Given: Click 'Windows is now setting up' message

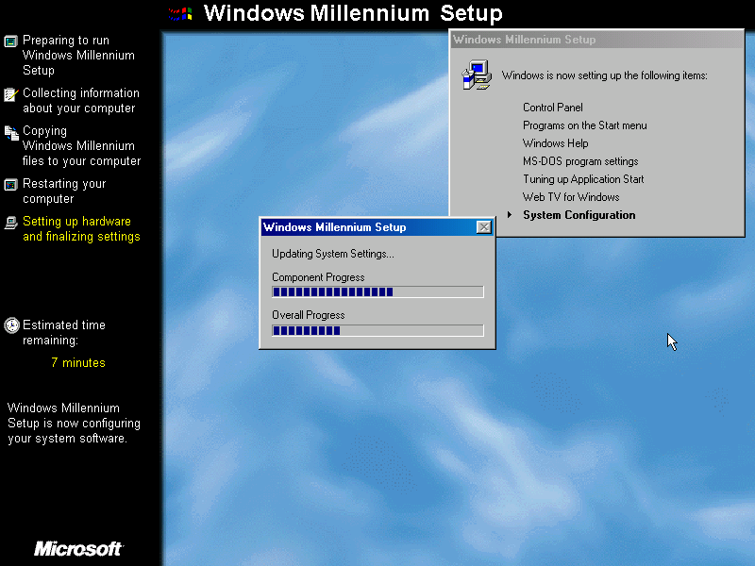Looking at the screenshot, I should point(604,75).
